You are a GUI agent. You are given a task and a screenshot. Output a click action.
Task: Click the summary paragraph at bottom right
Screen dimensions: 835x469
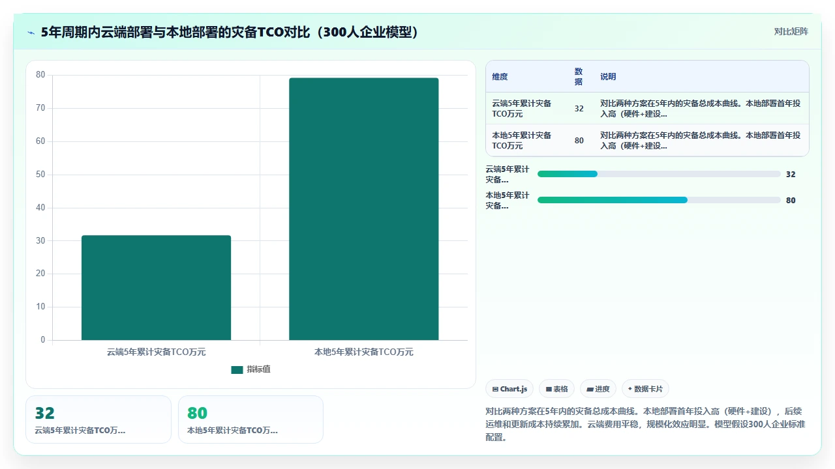[646, 424]
